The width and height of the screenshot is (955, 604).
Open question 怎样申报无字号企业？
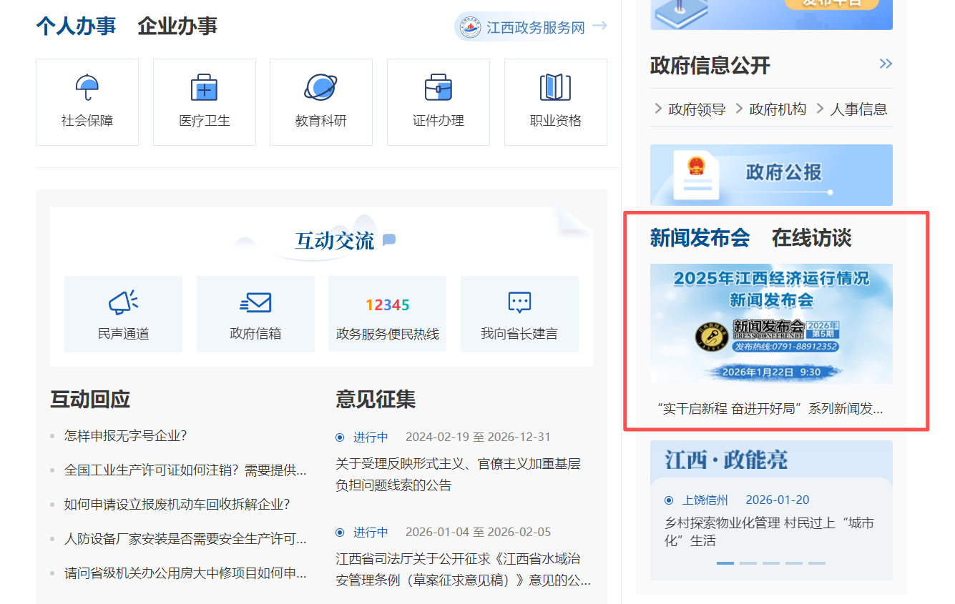pos(125,436)
